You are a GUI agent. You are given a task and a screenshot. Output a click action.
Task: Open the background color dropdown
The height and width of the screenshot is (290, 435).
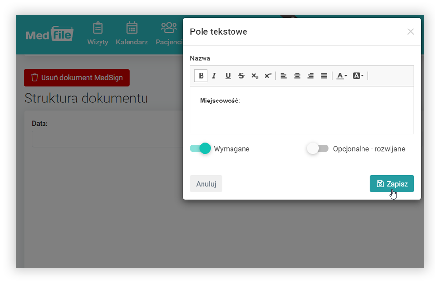[358, 76]
